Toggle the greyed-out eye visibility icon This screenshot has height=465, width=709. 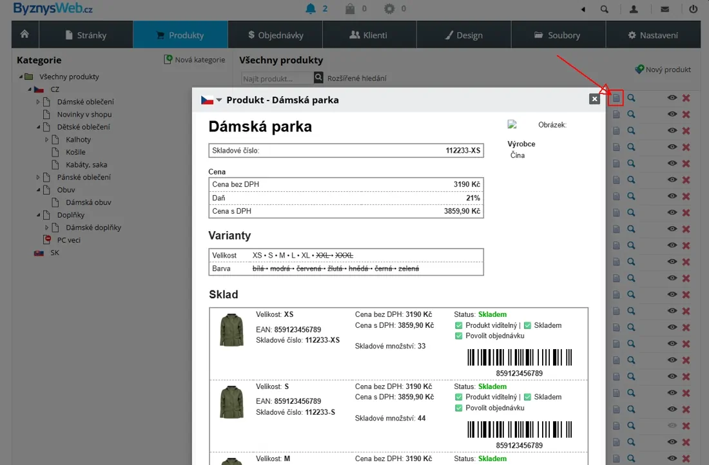(672, 426)
